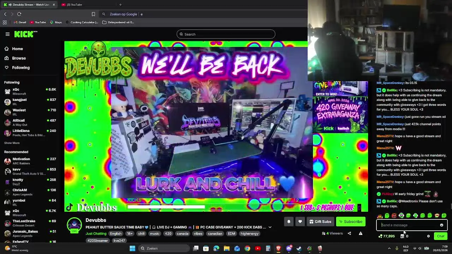Share the stream with the share icon

pos(349,233)
